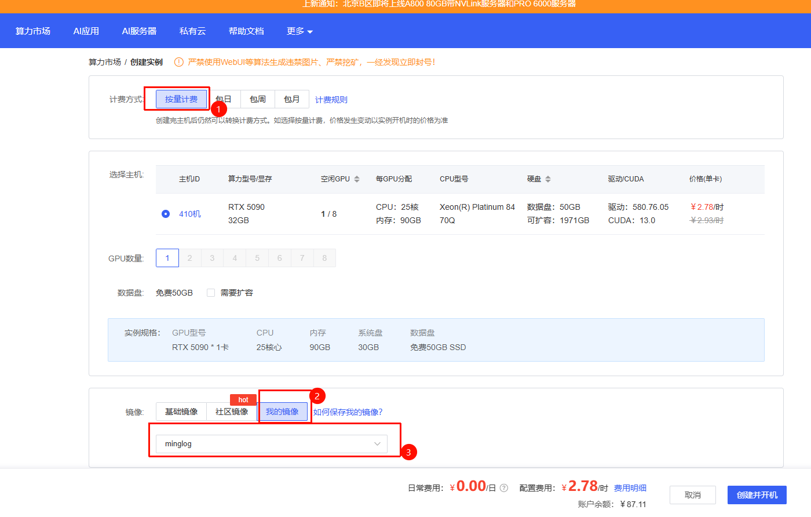
Task: Enable the 需要扩容 checkbox
Action: 211,293
